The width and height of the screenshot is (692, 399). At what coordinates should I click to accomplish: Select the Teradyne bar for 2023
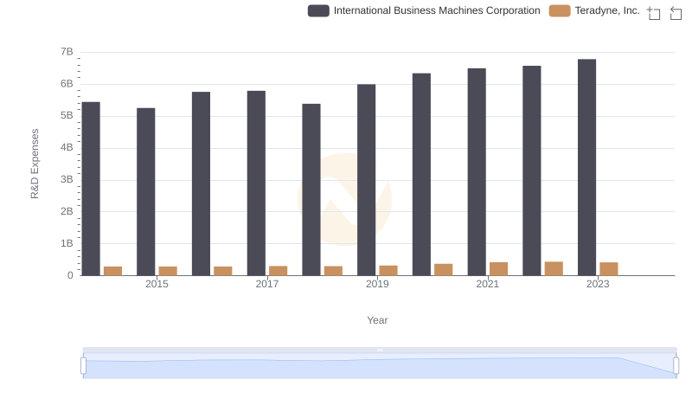[x=609, y=269]
